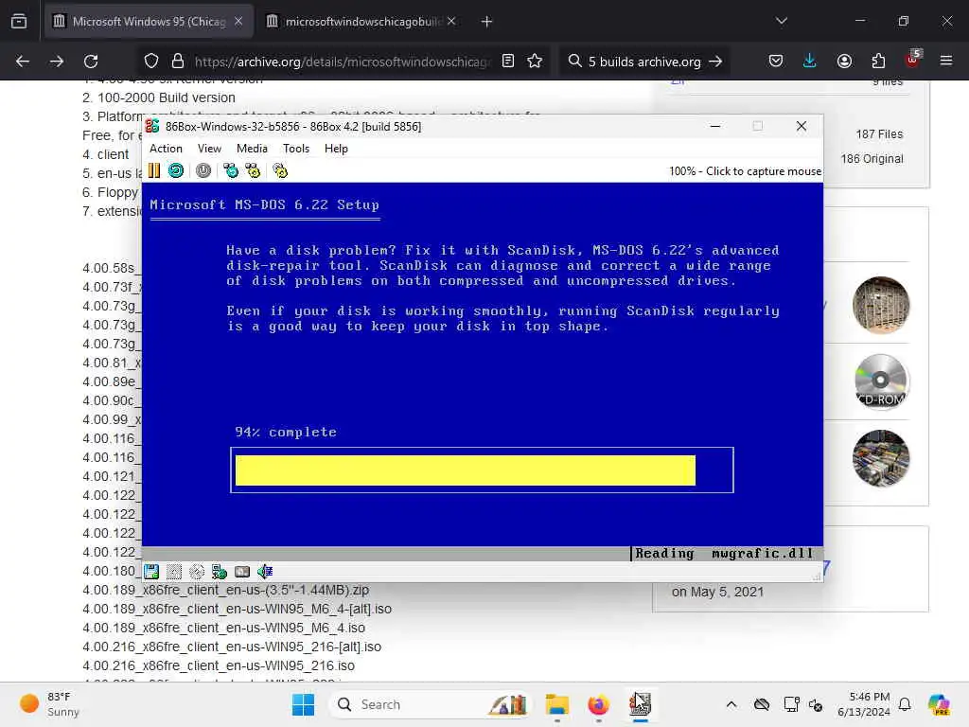Image resolution: width=969 pixels, height=727 pixels.
Task: Open the View menu in 86Box
Action: 209,149
